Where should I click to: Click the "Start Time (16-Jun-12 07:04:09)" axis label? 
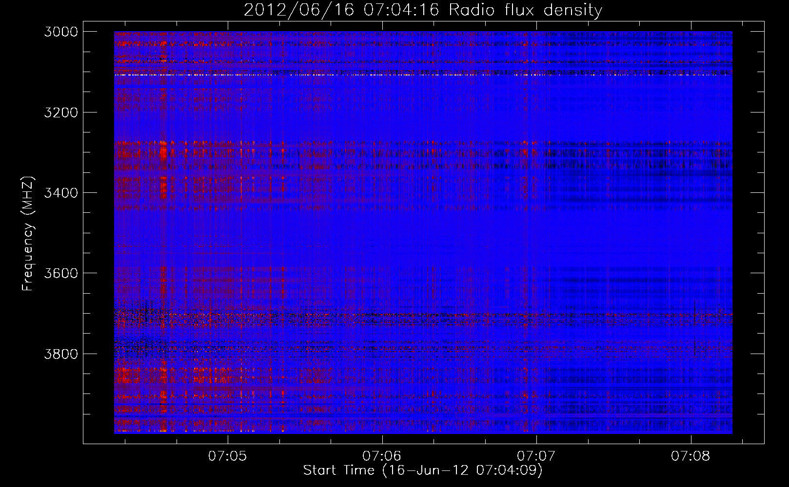click(x=423, y=470)
